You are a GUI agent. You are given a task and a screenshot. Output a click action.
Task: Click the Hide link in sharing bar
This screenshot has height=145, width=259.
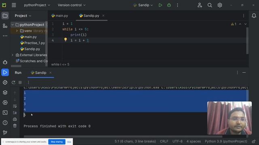[x=69, y=142]
